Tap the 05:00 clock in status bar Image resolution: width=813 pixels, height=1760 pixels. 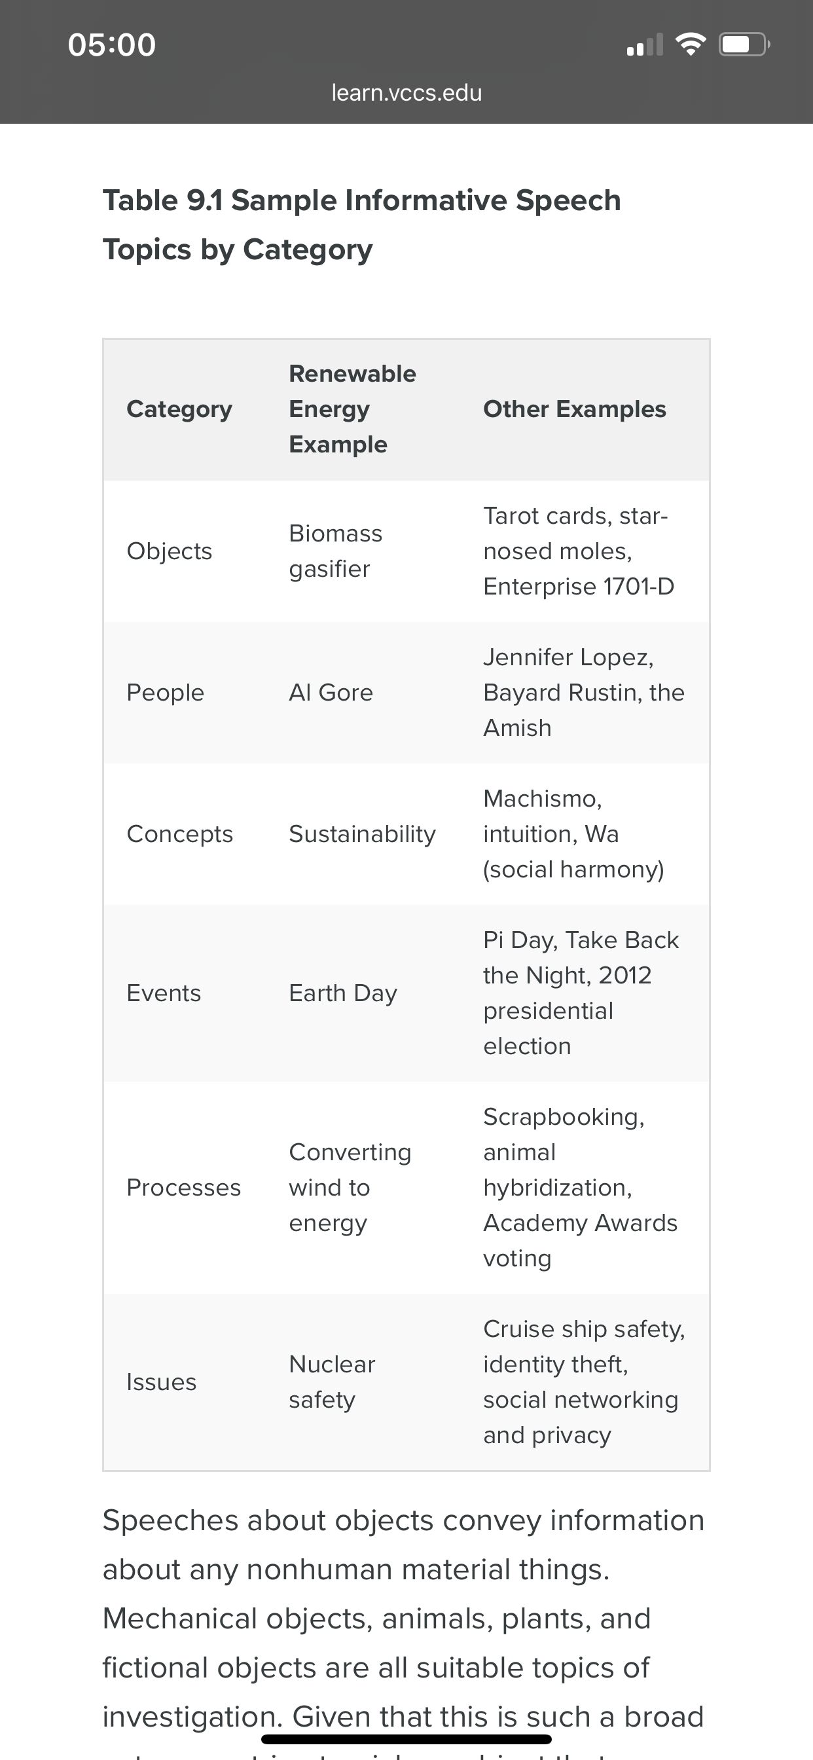point(112,45)
